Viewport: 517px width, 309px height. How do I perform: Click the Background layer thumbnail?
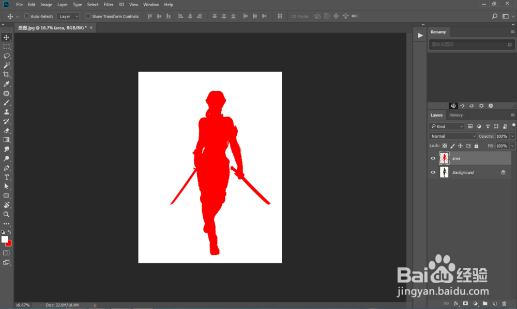pyautogui.click(x=444, y=172)
